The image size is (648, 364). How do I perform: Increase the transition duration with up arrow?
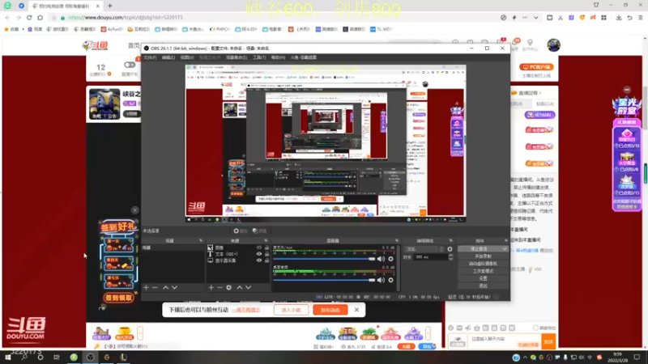pyautogui.click(x=451, y=255)
